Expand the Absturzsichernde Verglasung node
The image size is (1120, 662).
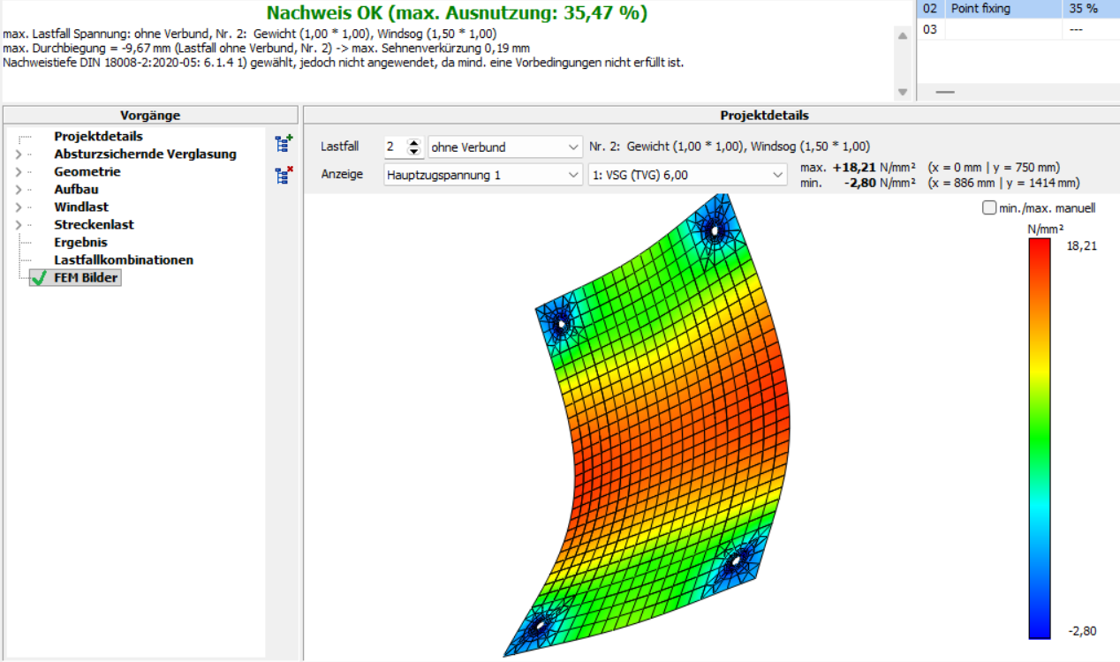(x=19, y=154)
